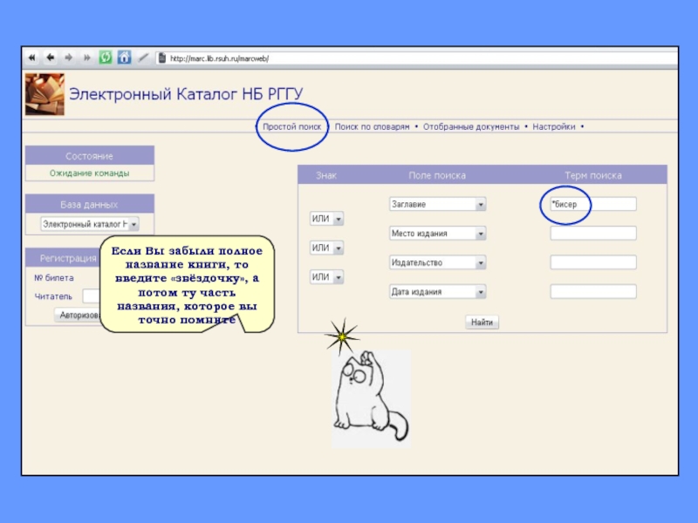Screen dimensions: 698x523
Task: Click the double-left rewind arrow in toolbar
Action: click(x=32, y=58)
